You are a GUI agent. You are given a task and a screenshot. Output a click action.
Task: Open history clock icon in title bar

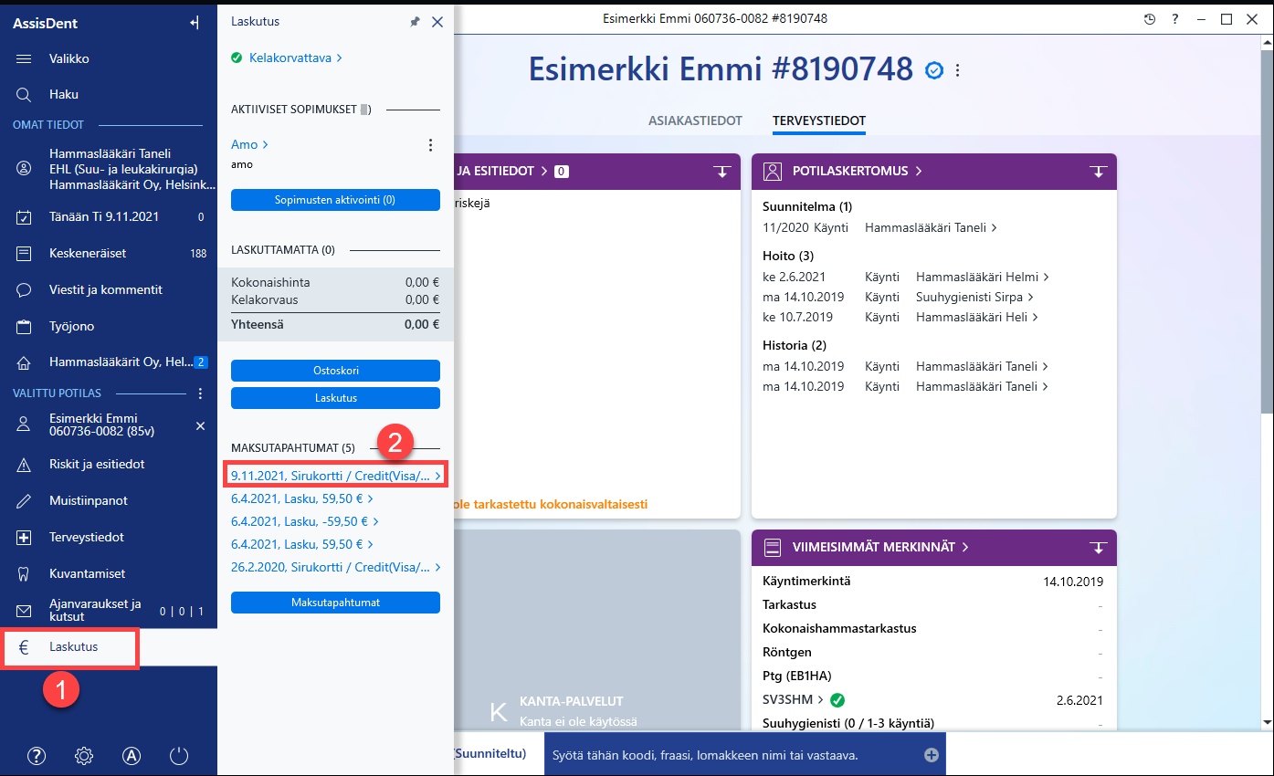tap(1150, 19)
